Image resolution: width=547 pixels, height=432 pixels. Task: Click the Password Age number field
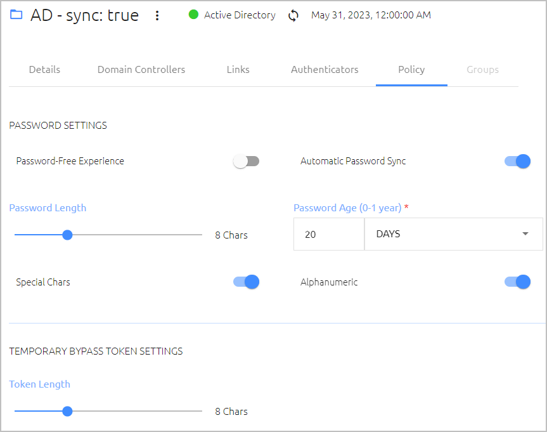[x=329, y=234]
